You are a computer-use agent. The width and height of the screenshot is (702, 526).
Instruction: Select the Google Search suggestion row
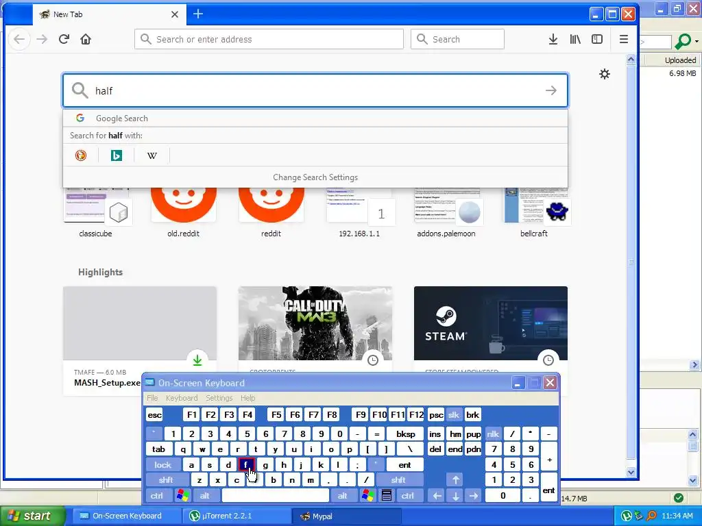point(315,118)
